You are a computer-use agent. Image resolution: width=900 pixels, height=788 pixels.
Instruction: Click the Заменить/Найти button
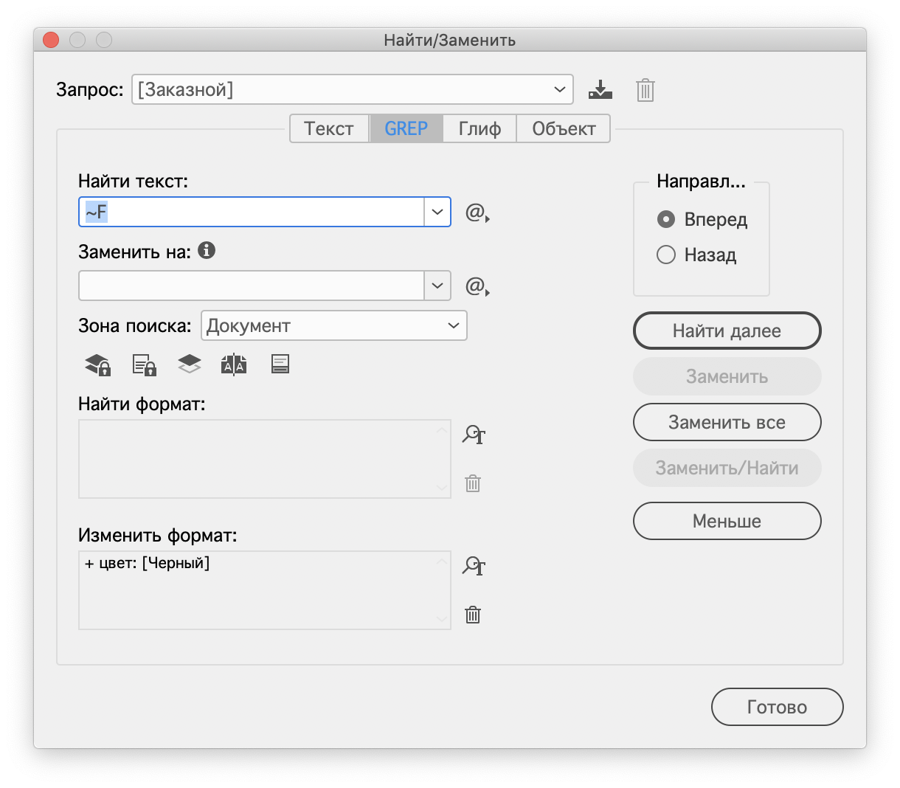click(727, 468)
